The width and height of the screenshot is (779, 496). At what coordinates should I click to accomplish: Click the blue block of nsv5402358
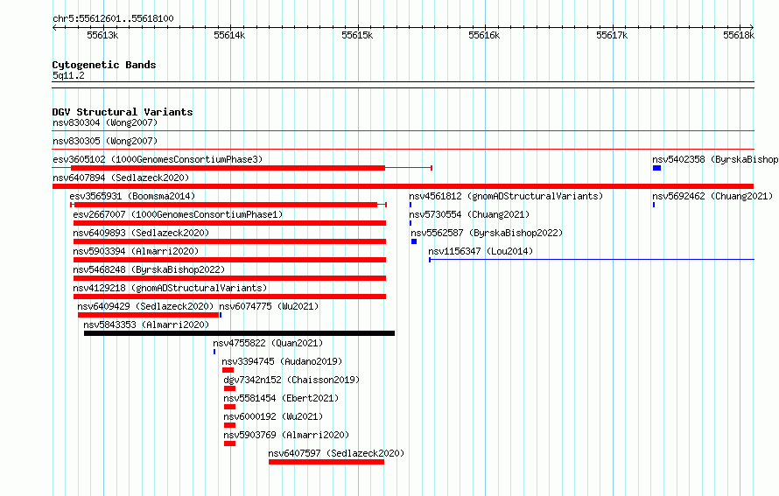(656, 168)
